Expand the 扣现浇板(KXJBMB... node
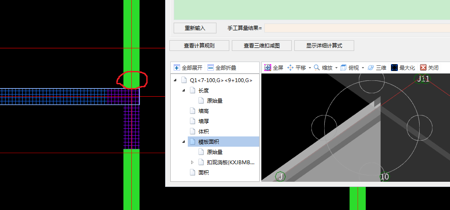Screen dimensions: 450x210 coord(192,163)
